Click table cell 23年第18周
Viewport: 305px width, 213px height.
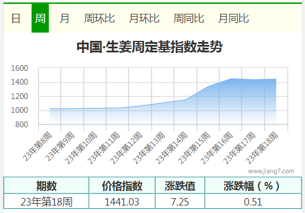[x=46, y=201]
